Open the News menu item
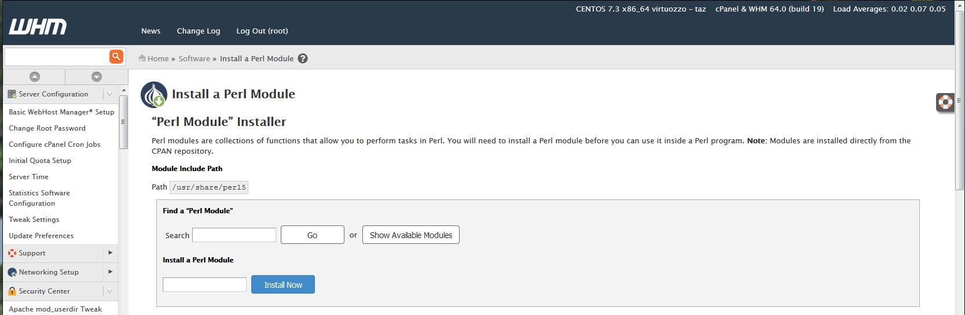This screenshot has height=315, width=965. [151, 31]
